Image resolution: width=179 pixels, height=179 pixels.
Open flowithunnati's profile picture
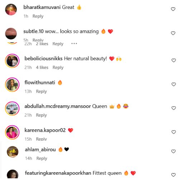point(12,84)
